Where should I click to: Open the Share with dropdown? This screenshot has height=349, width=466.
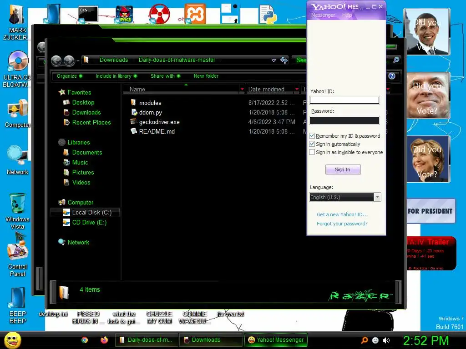coord(165,76)
